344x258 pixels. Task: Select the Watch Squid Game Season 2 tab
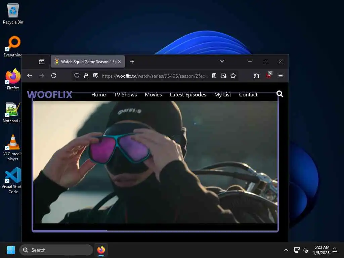88,62
